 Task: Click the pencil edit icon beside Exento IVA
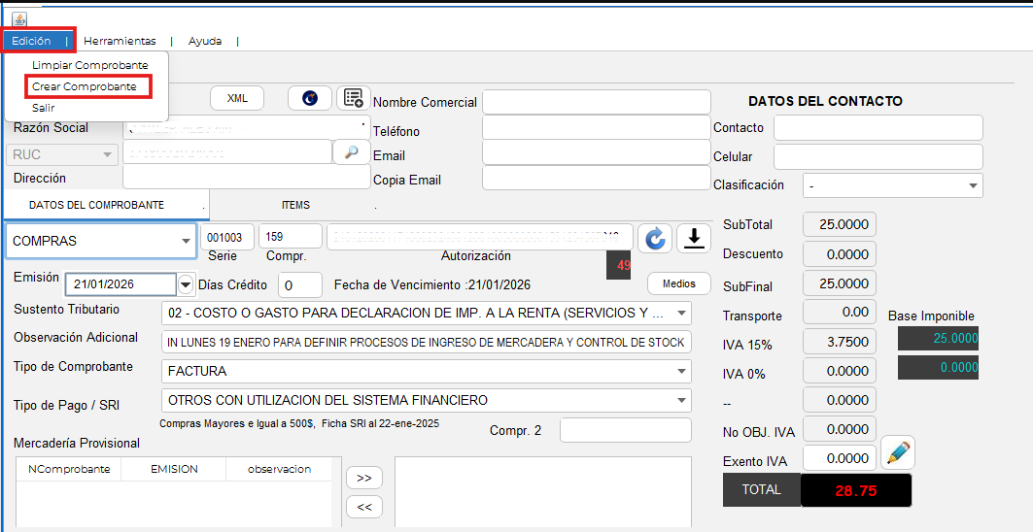(898, 453)
